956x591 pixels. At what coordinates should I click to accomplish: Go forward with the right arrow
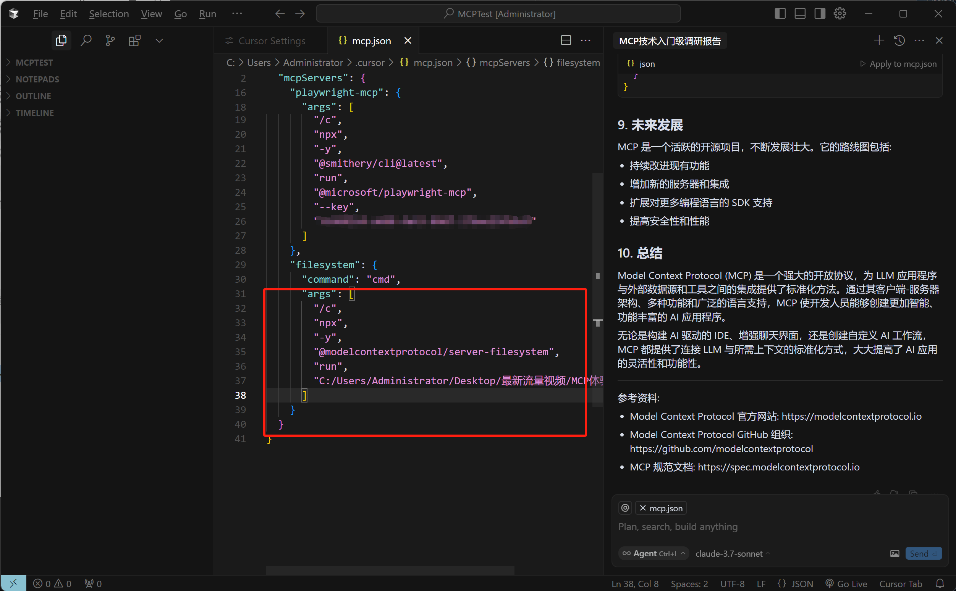(300, 14)
